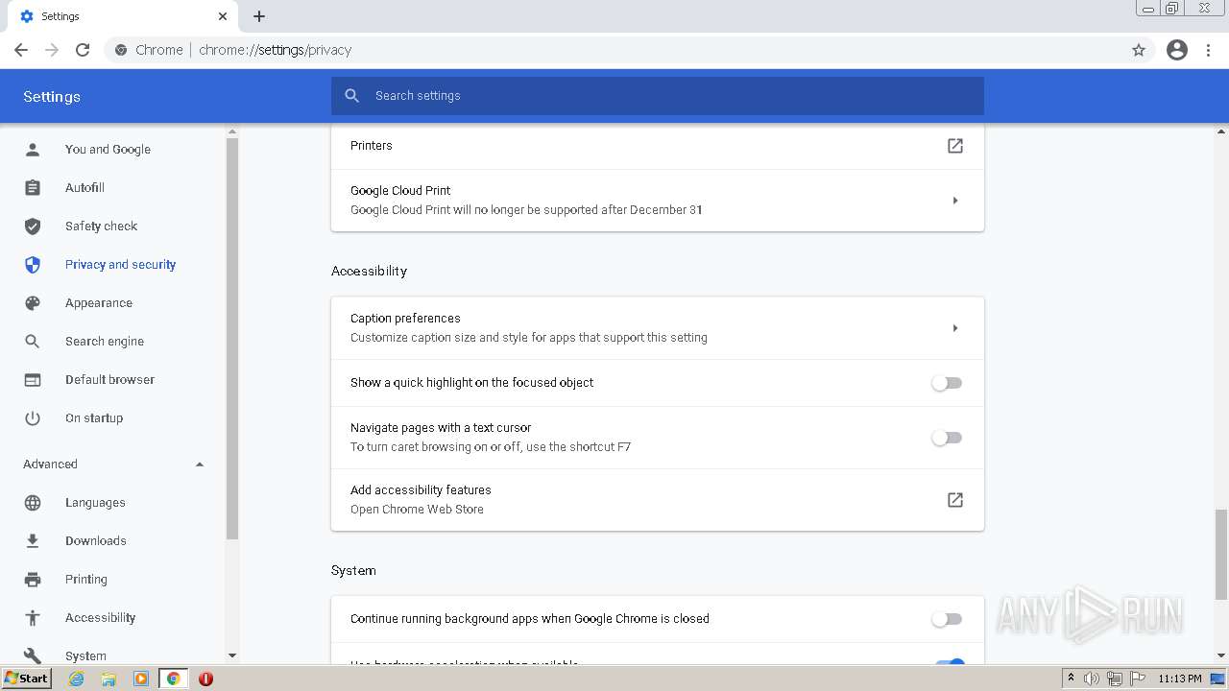Open Languages settings in sidebar

pos(95,502)
